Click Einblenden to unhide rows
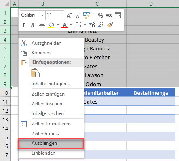 point(51,153)
